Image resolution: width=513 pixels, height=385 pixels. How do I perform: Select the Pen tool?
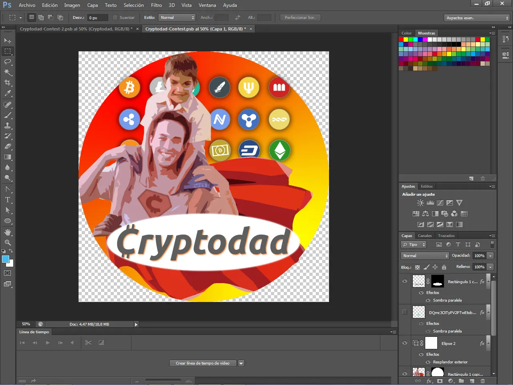click(x=8, y=189)
